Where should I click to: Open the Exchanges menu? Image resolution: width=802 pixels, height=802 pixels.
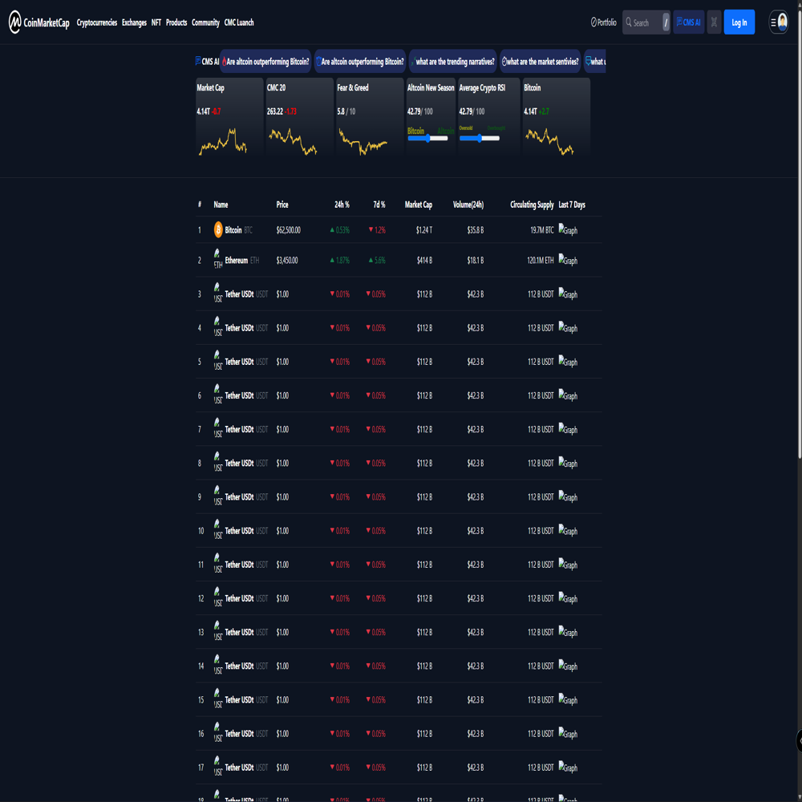click(134, 22)
